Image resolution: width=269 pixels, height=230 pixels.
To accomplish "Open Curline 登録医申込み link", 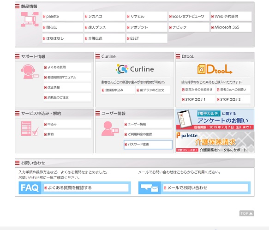I will (x=118, y=90).
